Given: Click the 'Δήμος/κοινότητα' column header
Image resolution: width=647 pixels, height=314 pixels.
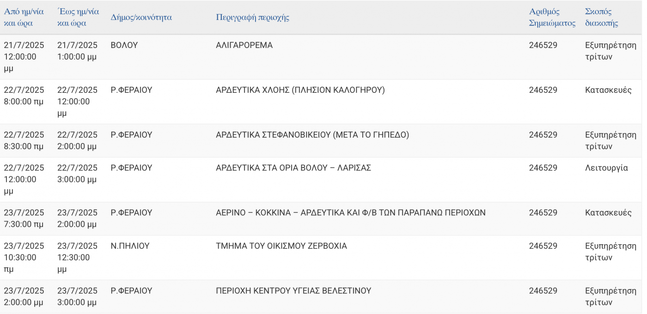Looking at the screenshot, I should pos(141,18).
